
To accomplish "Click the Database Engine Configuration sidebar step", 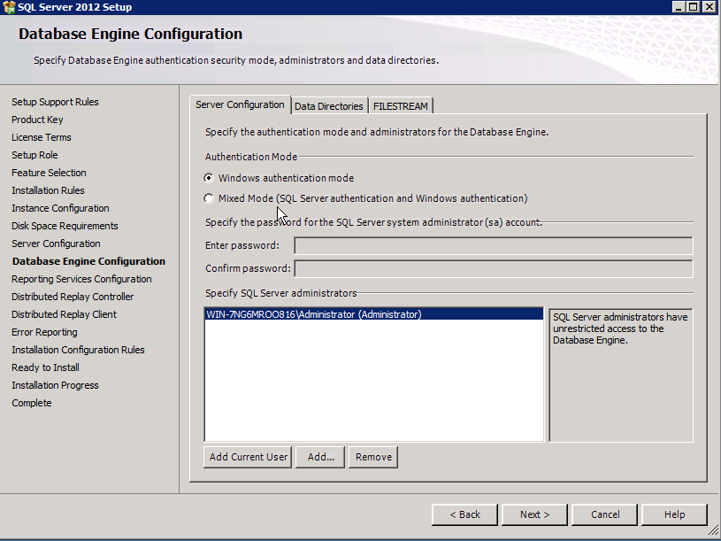I will [88, 261].
